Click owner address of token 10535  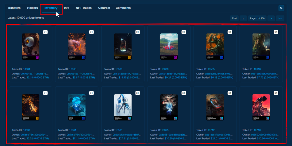(x=218, y=74)
